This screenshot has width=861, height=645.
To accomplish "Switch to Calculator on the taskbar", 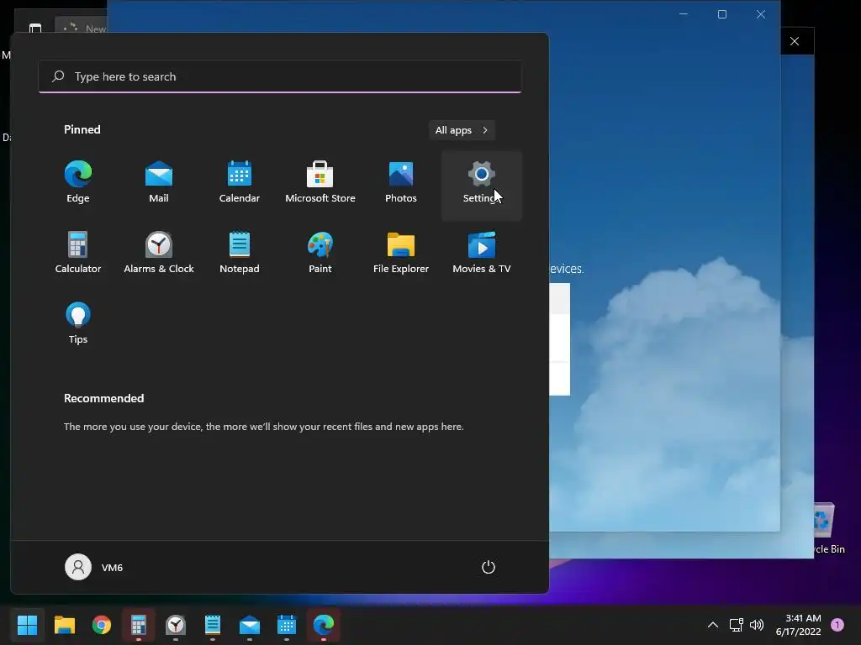I will point(139,625).
